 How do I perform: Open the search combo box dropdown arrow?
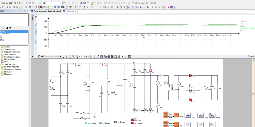tap(60, 3)
